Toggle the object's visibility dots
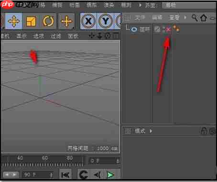Screen dimensions: 217x182 tap(163, 29)
